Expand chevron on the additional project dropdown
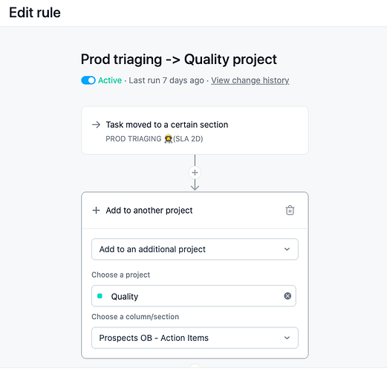The width and height of the screenshot is (387, 372). tap(287, 249)
